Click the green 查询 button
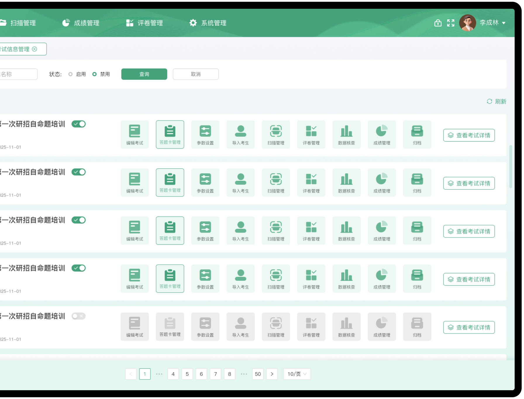Viewport: 524px width, 399px height. (144, 74)
